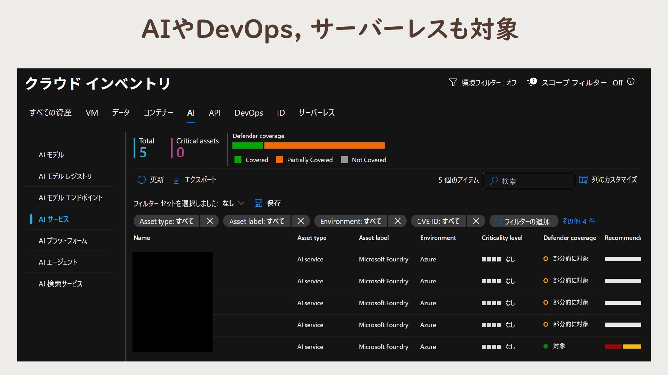The width and height of the screenshot is (668, 375).
Task: Remove the Environment filter chip
Action: pos(397,221)
